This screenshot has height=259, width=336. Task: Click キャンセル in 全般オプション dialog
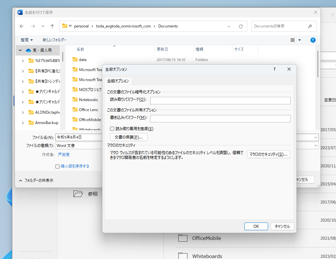tap(282, 226)
